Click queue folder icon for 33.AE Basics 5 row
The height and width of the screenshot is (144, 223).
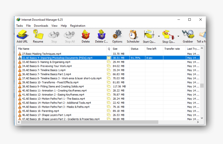(109, 62)
